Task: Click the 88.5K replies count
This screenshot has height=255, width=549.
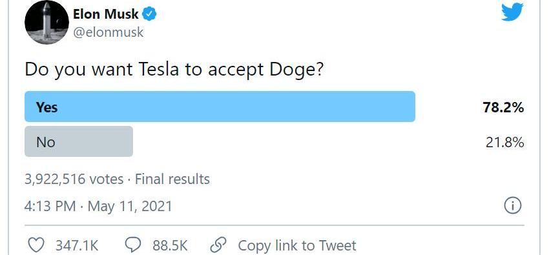Action: click(170, 245)
